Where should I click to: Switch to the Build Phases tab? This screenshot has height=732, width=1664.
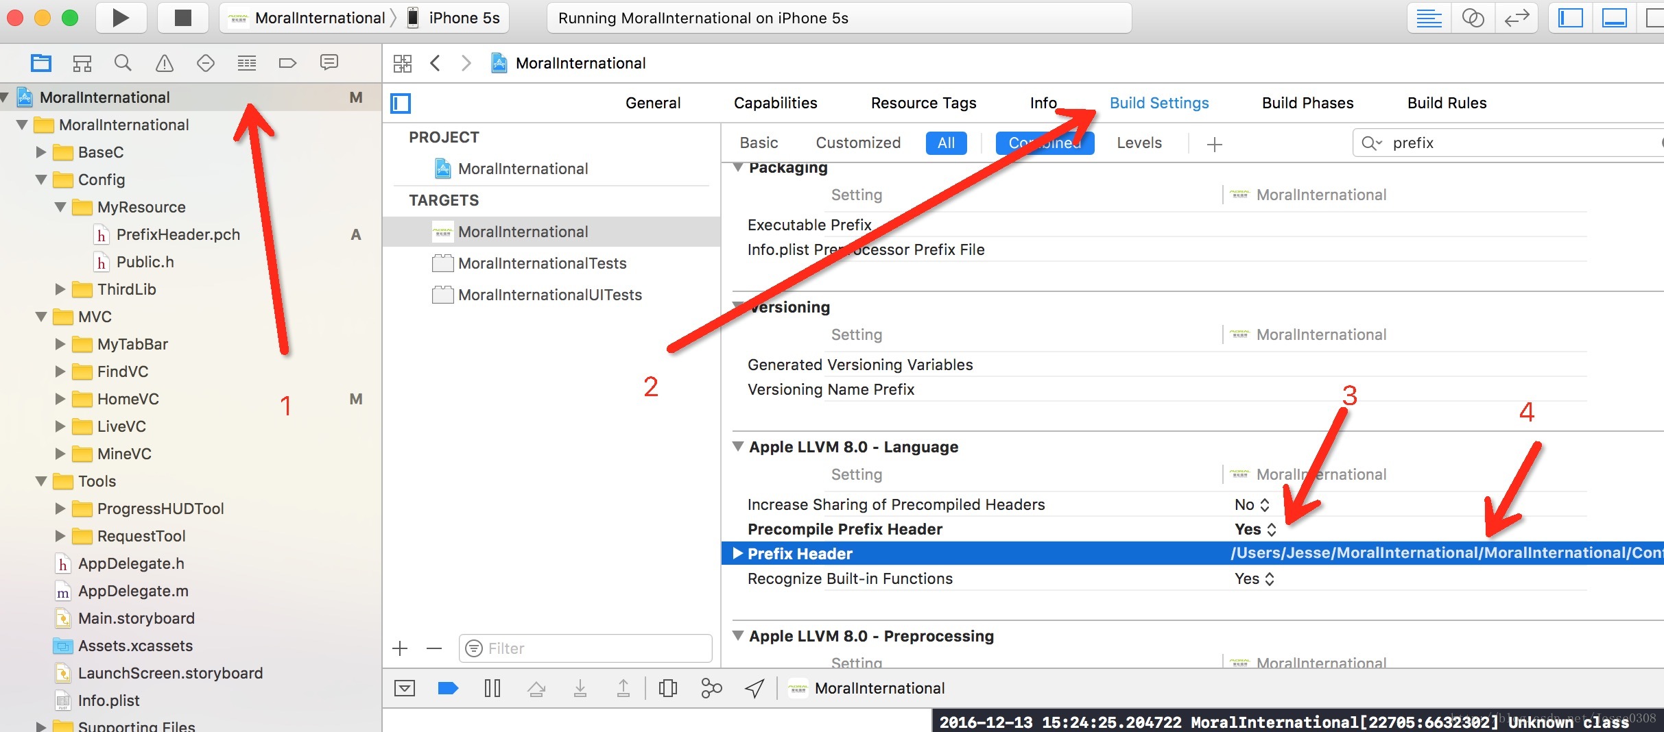pyautogui.click(x=1307, y=103)
